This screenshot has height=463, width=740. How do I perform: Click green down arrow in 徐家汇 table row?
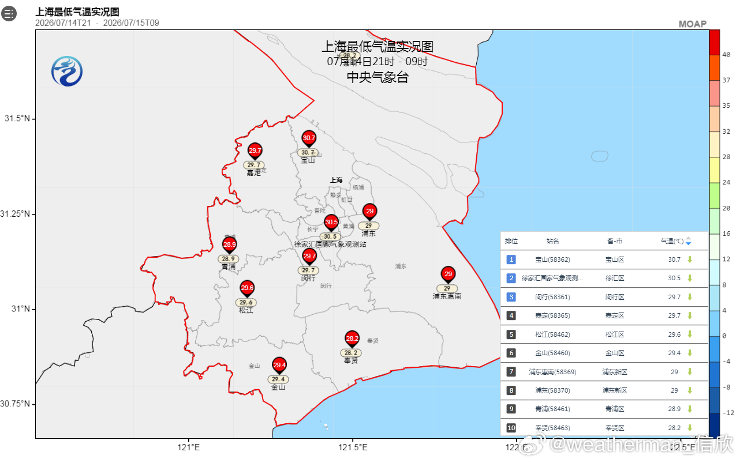pos(689,278)
